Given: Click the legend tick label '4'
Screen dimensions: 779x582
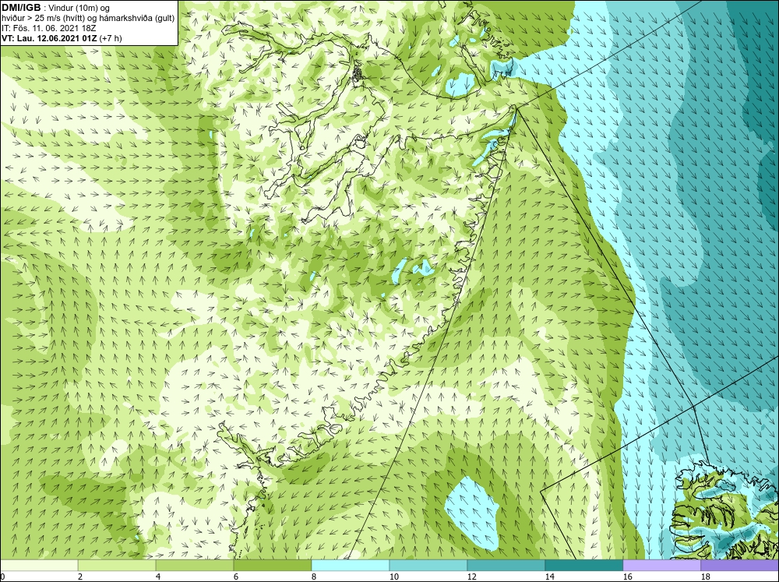Looking at the screenshot, I should (158, 577).
